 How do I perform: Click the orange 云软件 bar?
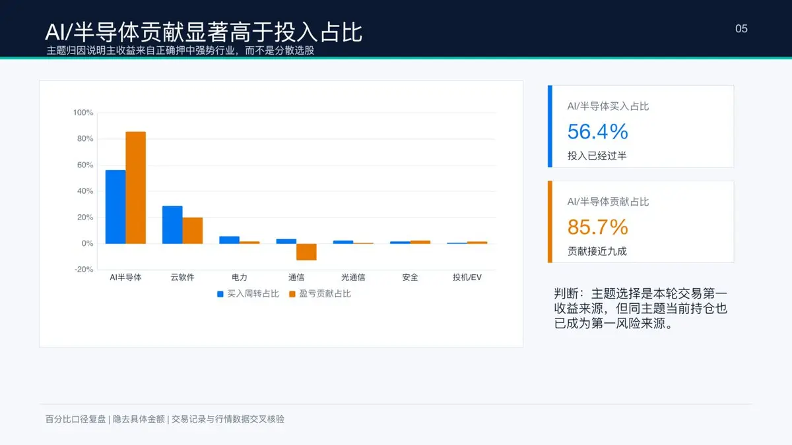(x=193, y=231)
